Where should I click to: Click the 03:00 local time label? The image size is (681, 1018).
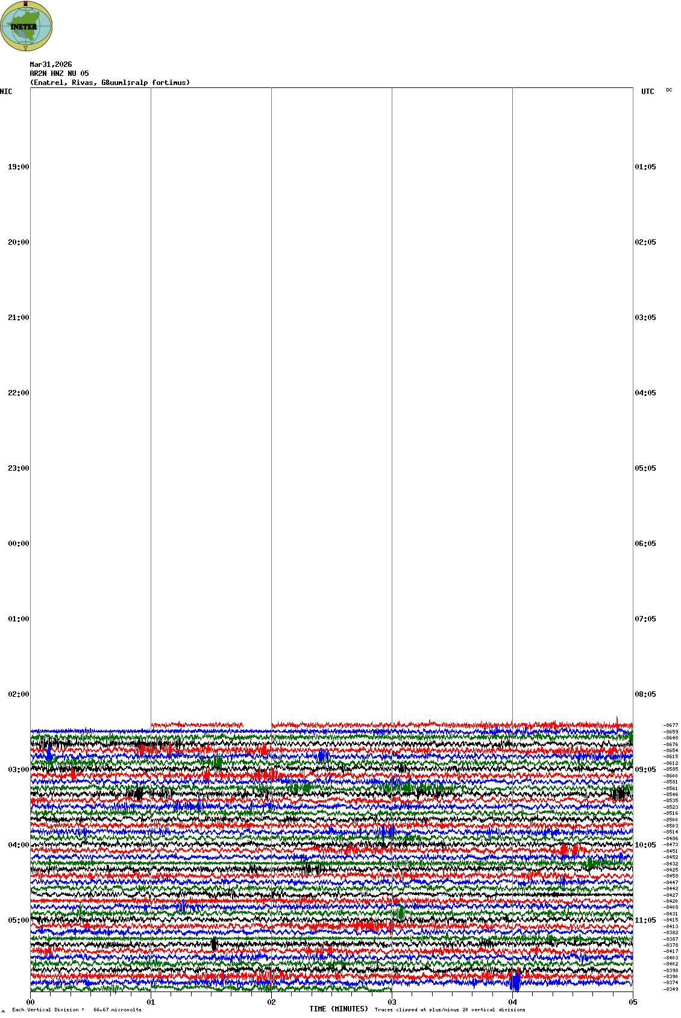tap(18, 770)
